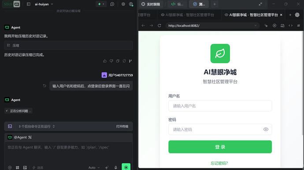The height and width of the screenshot is (170, 304).
Task: Click the thumbs down feedback icon
Action: (111, 61)
